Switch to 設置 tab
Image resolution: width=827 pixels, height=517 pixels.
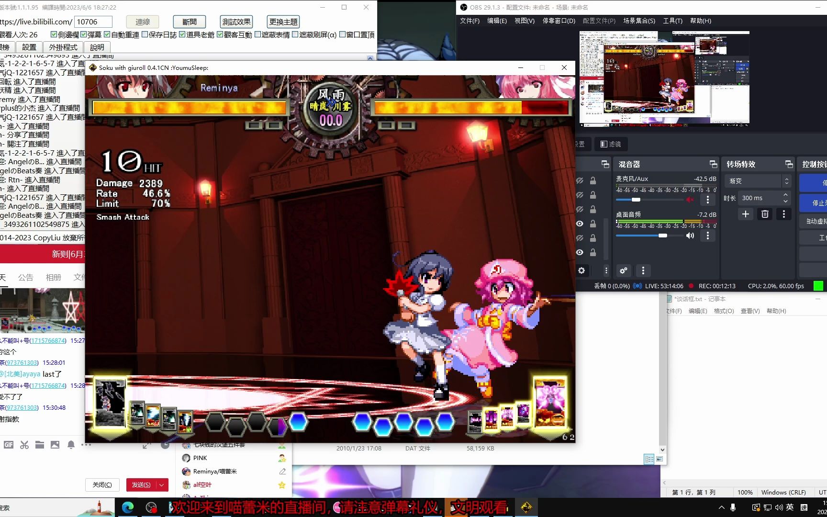(x=29, y=47)
